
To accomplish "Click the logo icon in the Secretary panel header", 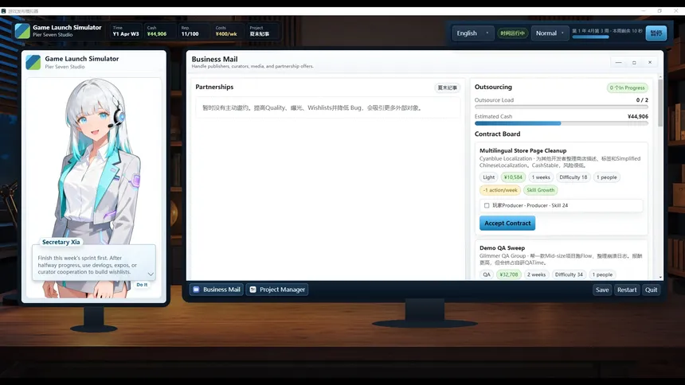I will click(33, 62).
